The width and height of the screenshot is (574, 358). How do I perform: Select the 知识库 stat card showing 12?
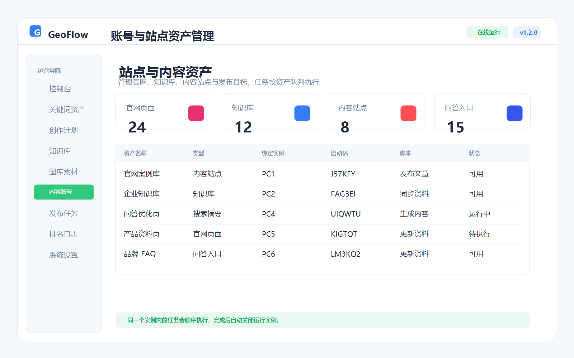coord(270,112)
